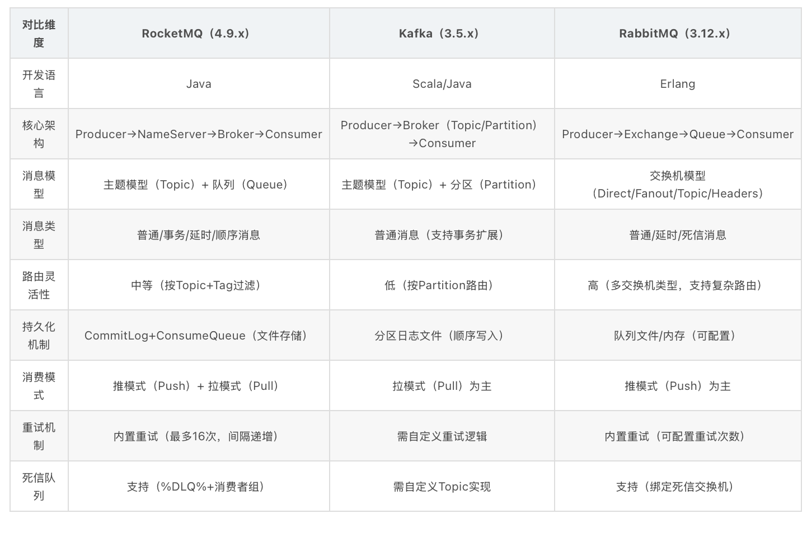This screenshot has width=807, height=537.
Task: Click 支持（绑定死信交换机）cell
Action: (678, 486)
